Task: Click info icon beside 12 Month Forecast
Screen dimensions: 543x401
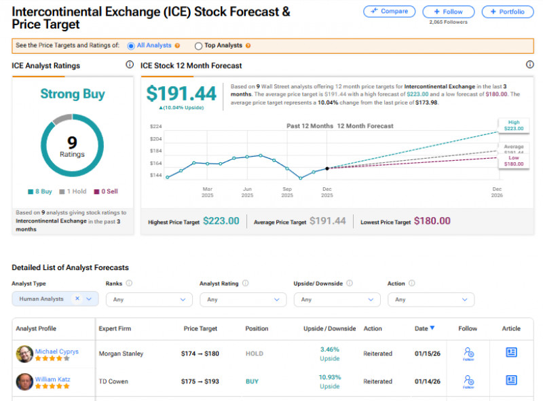Action: (x=530, y=65)
